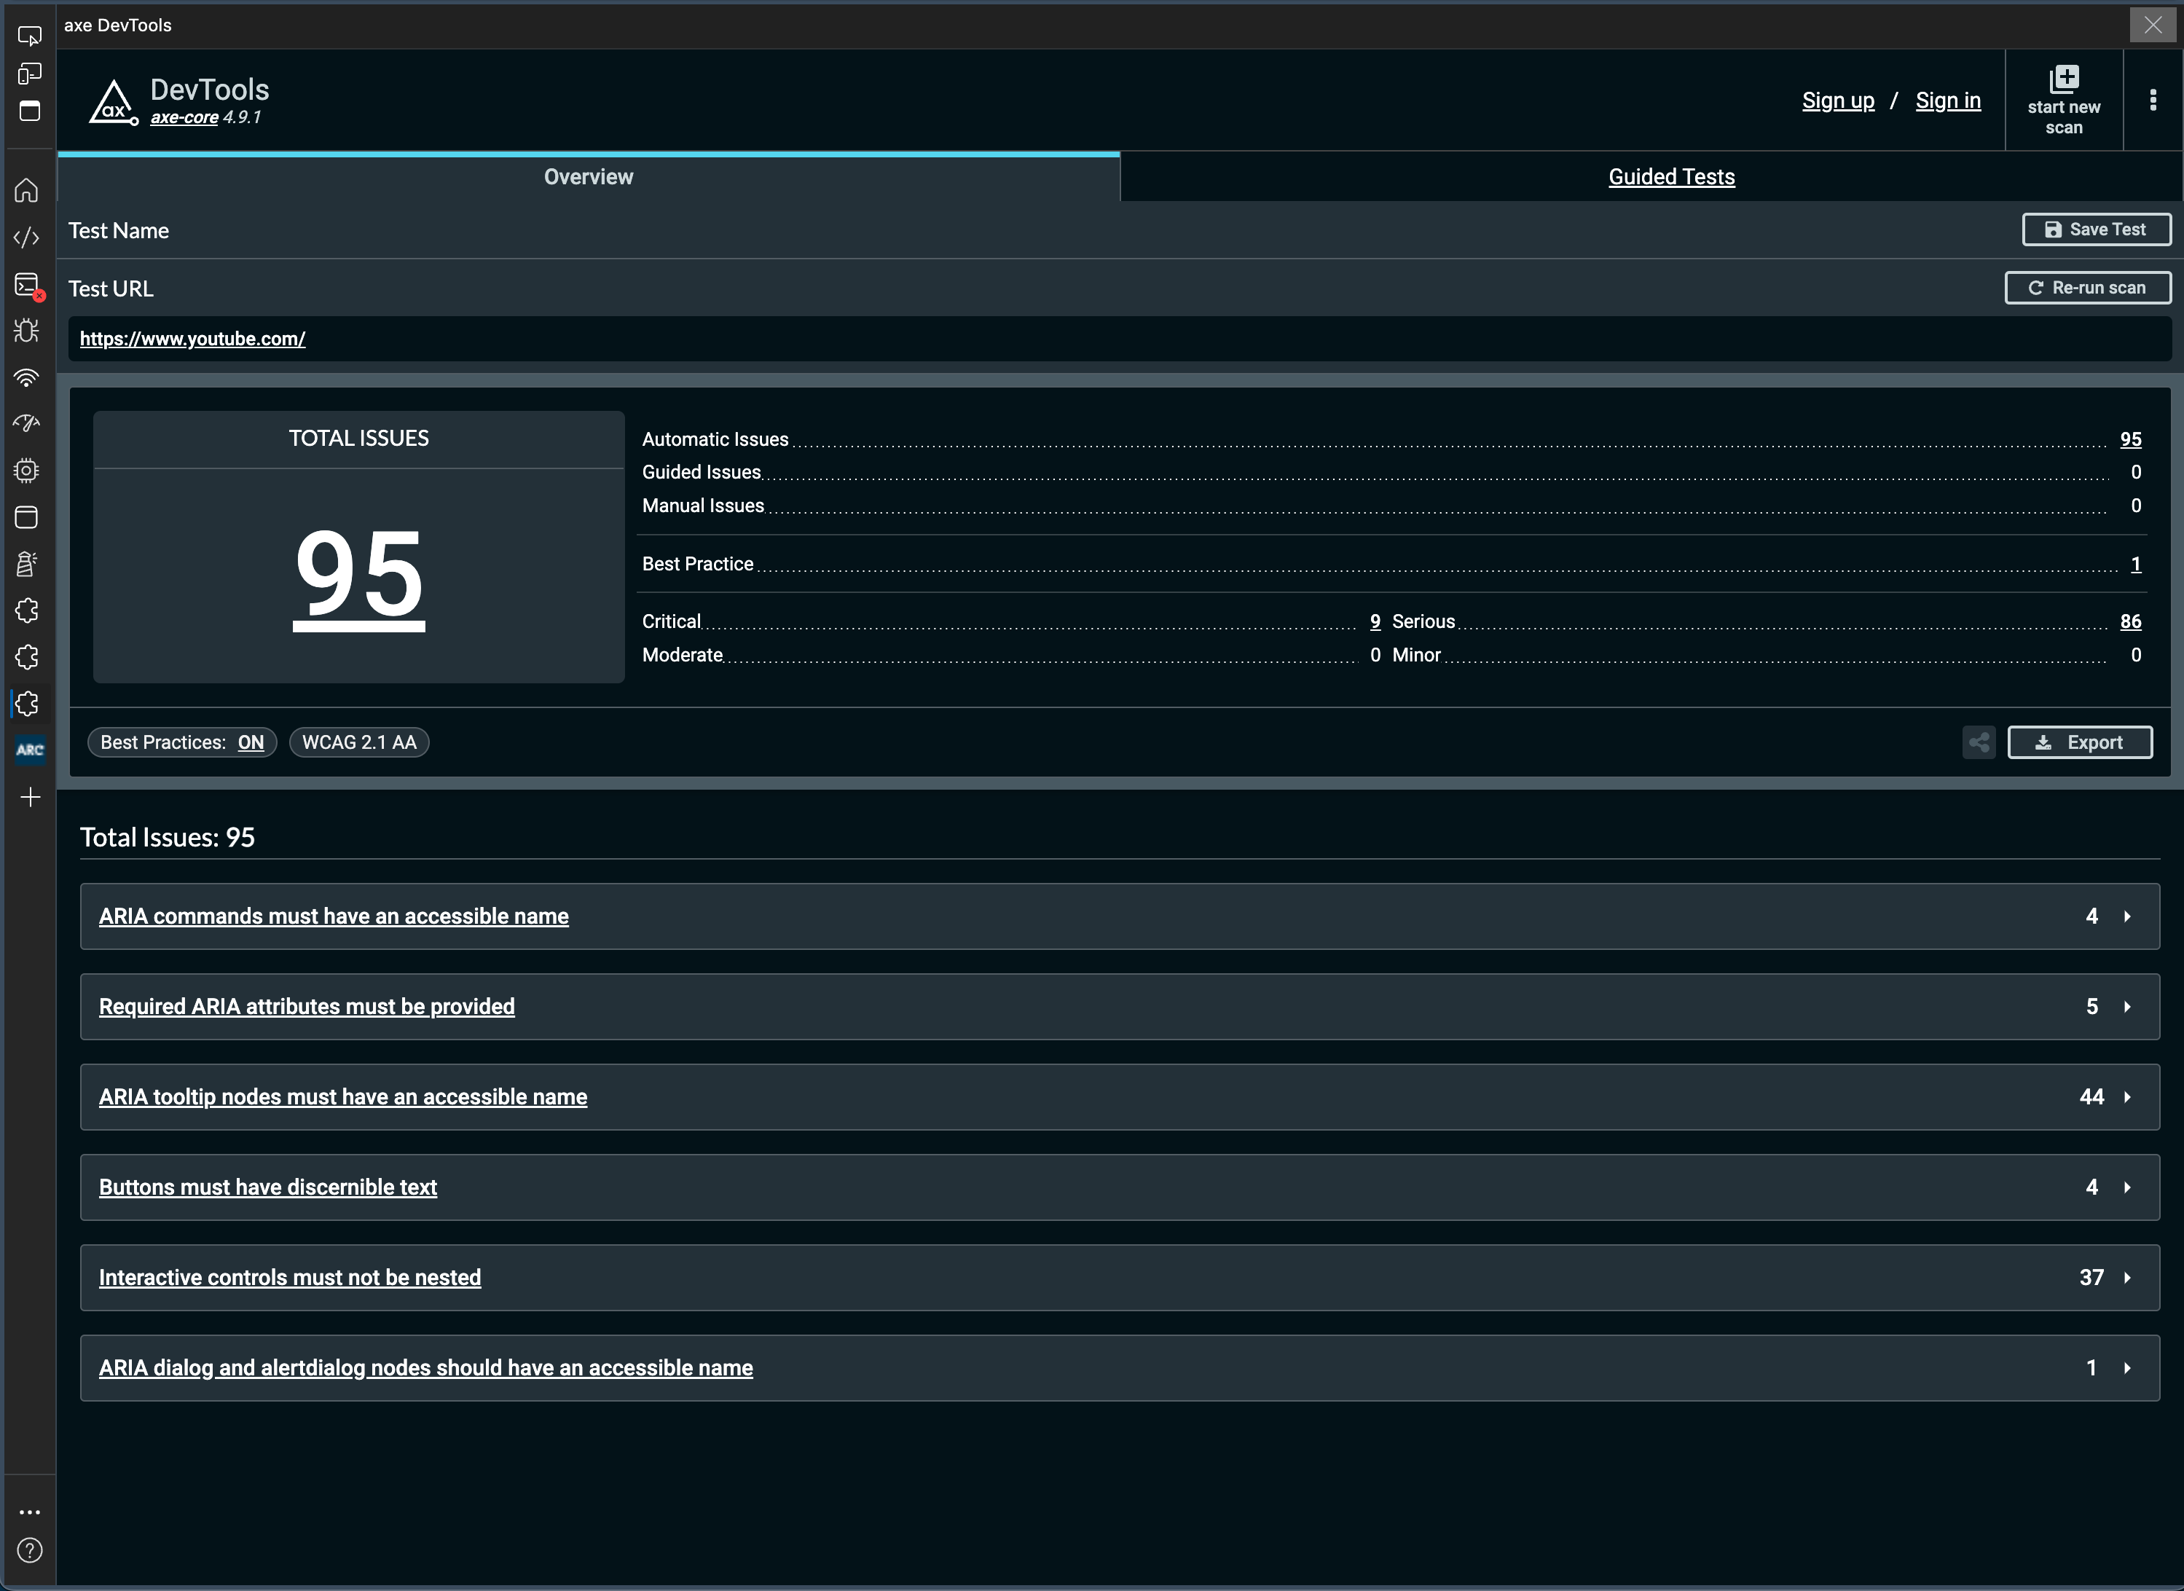Select the highlighted axe DevTools puzzle icon
2184x1591 pixels.
pyautogui.click(x=27, y=704)
